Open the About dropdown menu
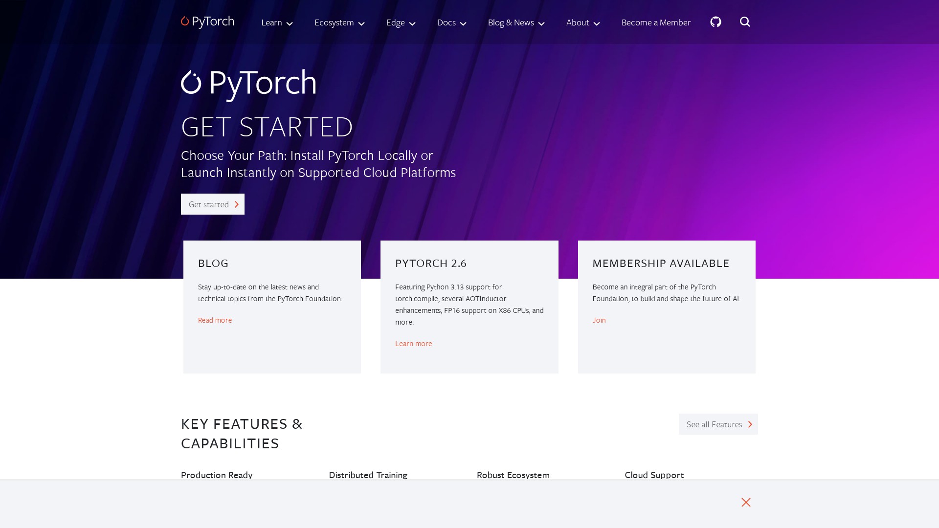This screenshot has height=528, width=939. [x=582, y=22]
